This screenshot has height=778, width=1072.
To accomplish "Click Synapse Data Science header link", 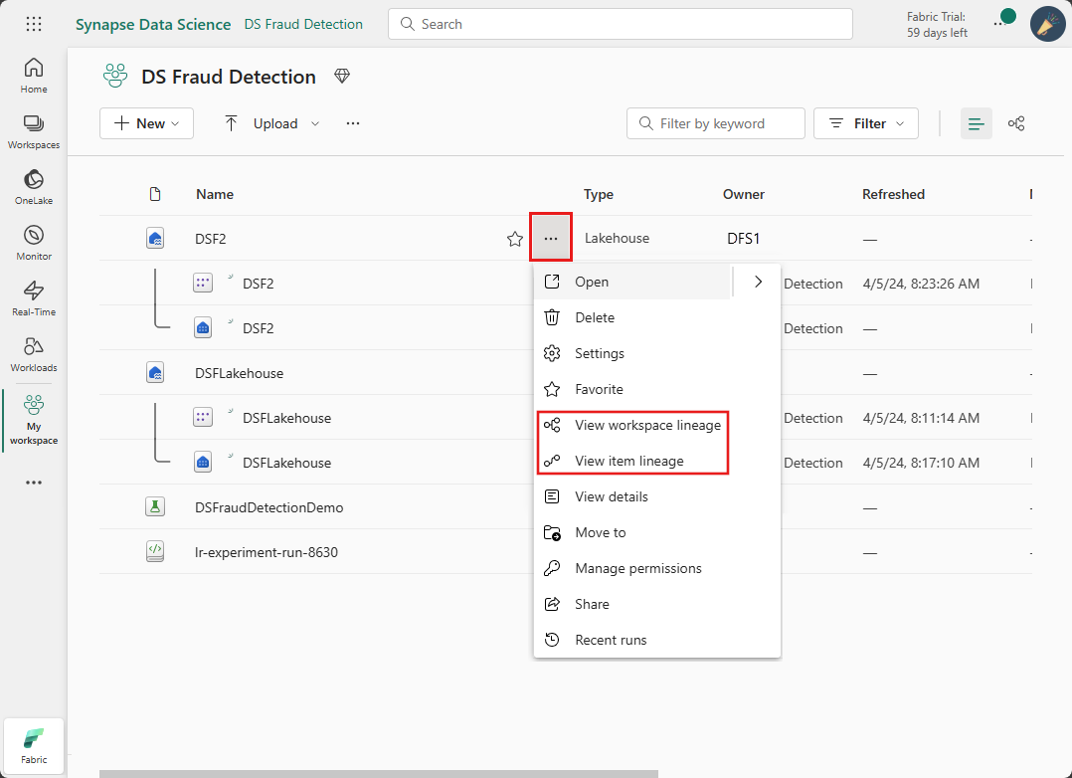I will tap(153, 24).
